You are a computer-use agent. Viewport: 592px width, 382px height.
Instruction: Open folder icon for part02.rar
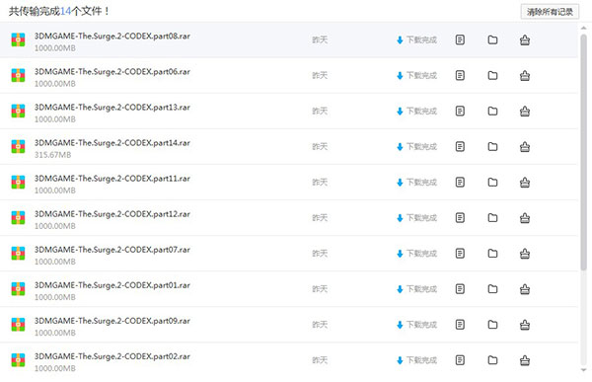(492, 360)
